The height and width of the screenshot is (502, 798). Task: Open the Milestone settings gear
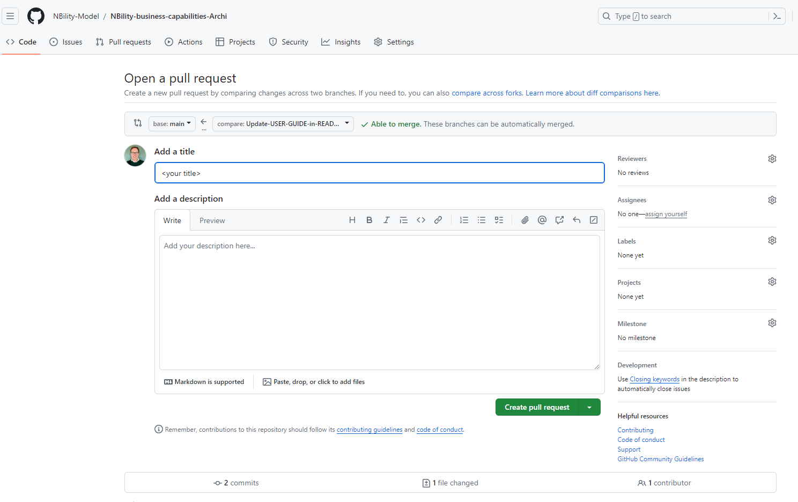coord(772,322)
